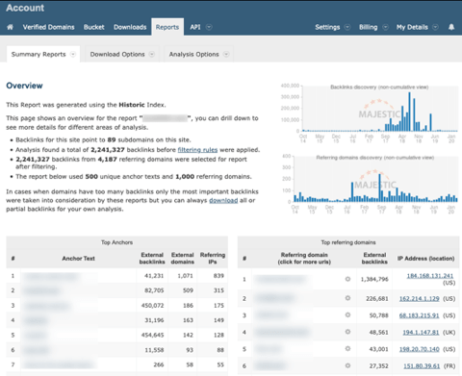Image resolution: width=462 pixels, height=376 pixels.
Task: Click the Account page title
Action: 25,8
